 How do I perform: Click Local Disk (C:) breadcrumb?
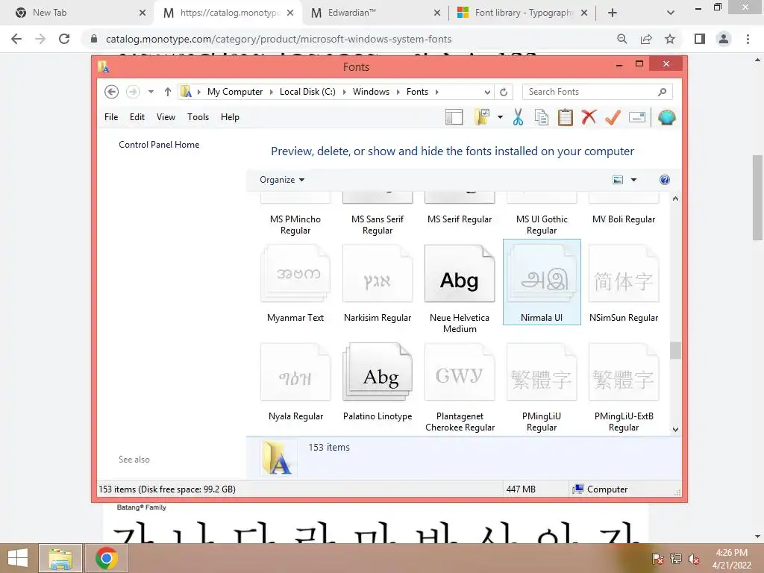[x=307, y=92]
